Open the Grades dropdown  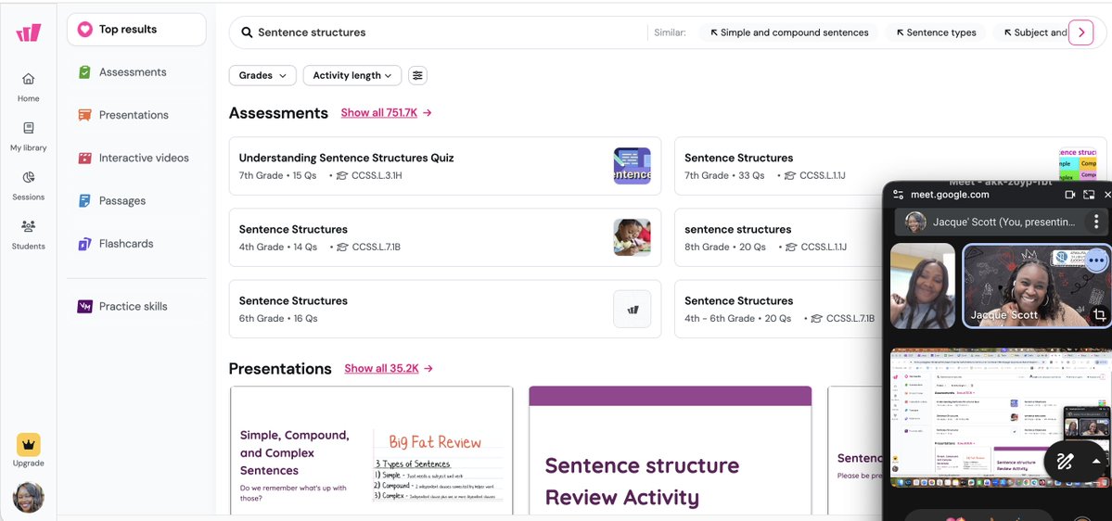262,75
